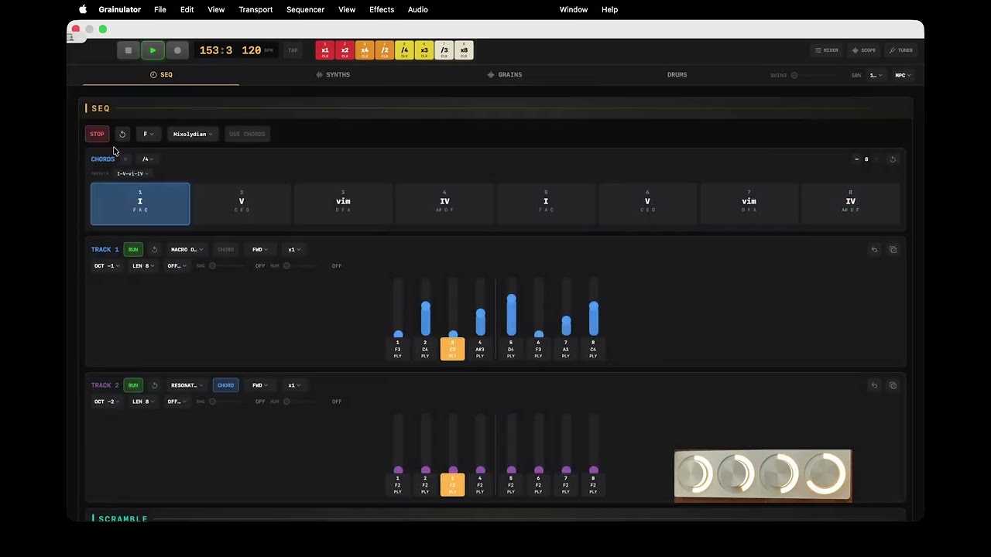This screenshot has height=557, width=991.
Task: Switch to the GRAINS tab
Action: tap(505, 75)
